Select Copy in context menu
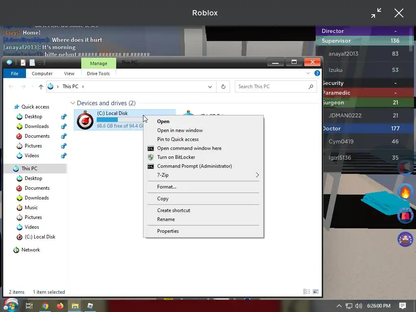416x312 pixels. coord(203,198)
